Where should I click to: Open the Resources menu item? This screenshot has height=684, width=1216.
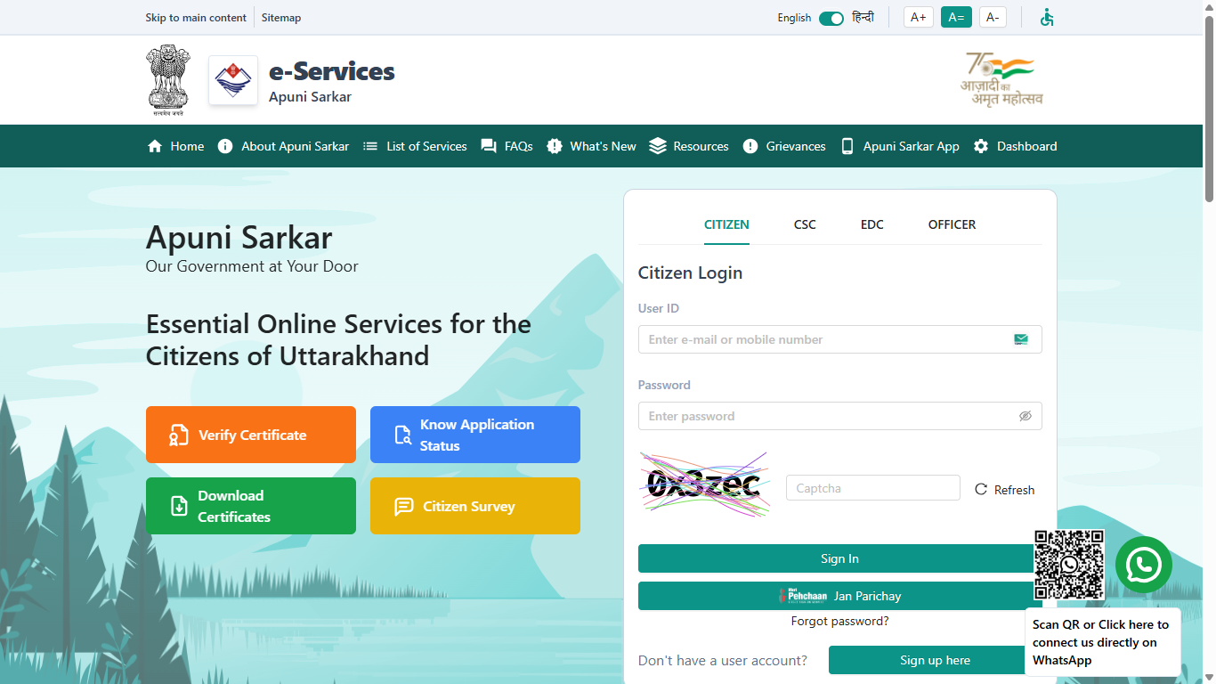click(x=689, y=146)
